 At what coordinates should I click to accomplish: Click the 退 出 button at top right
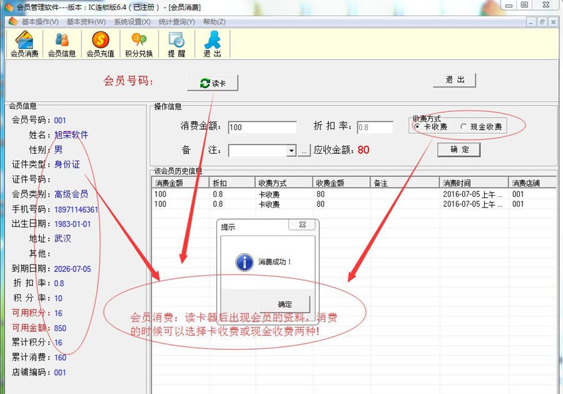click(x=454, y=79)
